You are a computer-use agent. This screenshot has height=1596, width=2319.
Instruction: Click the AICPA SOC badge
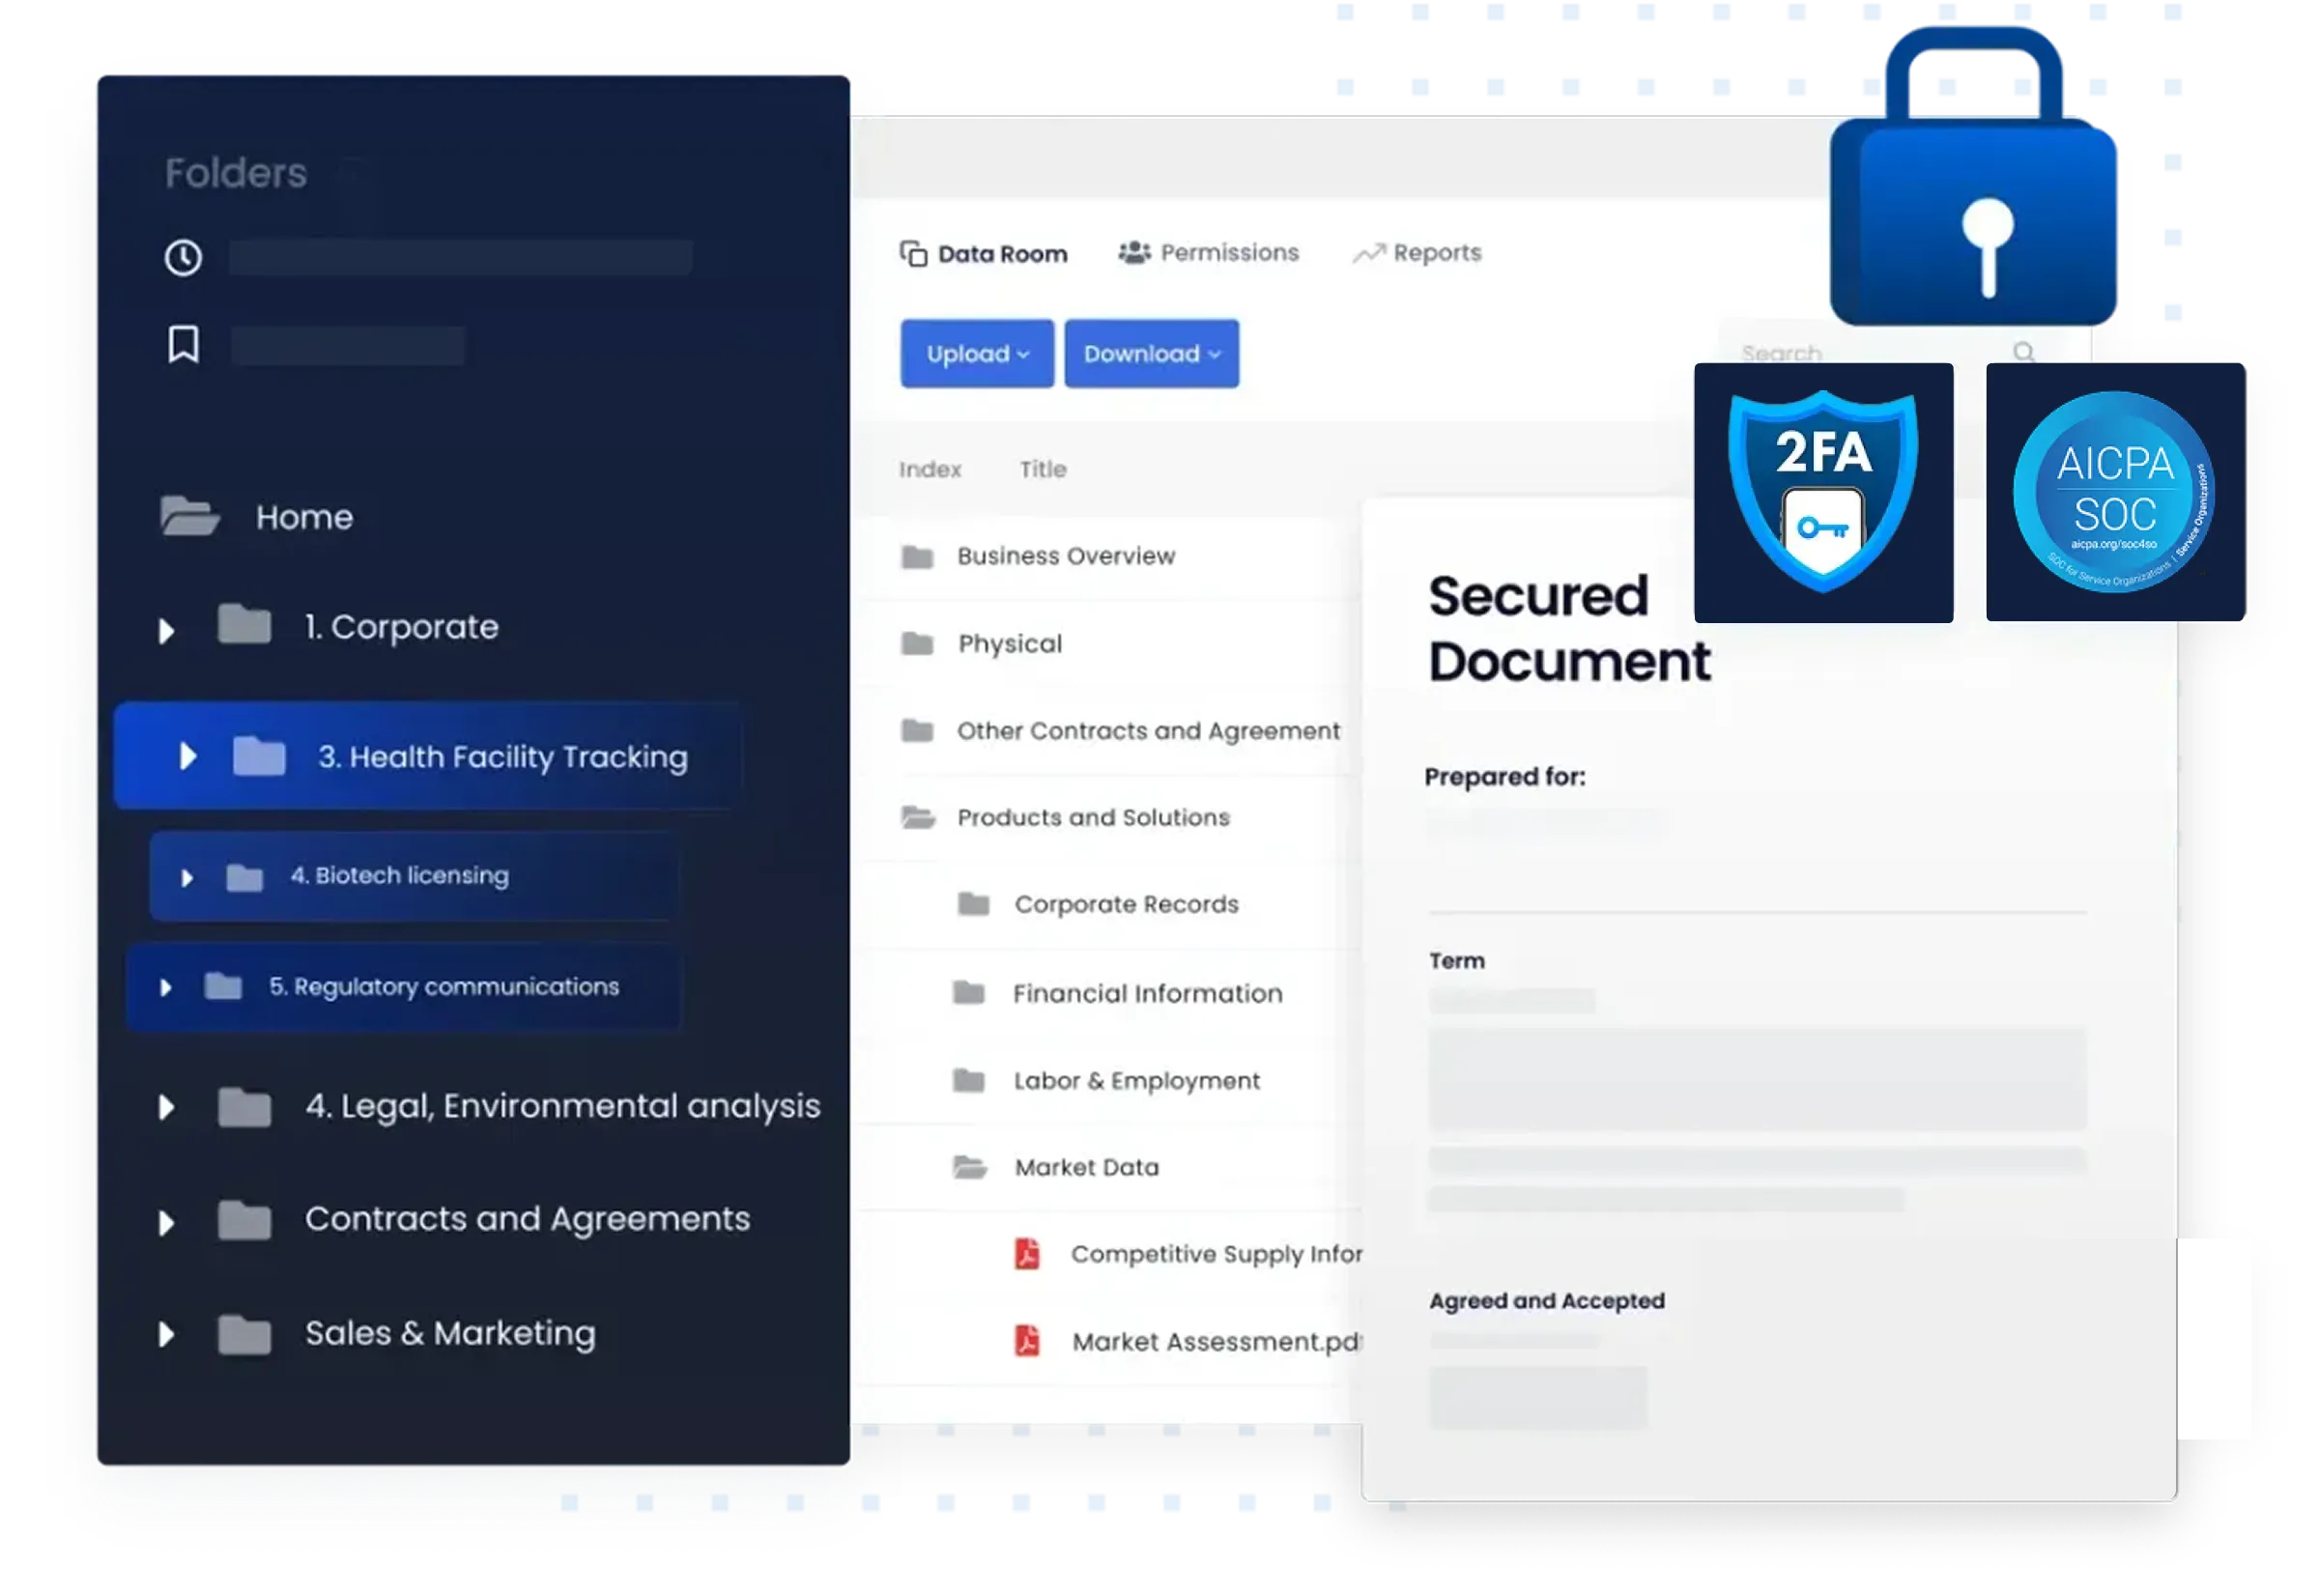click(2114, 492)
